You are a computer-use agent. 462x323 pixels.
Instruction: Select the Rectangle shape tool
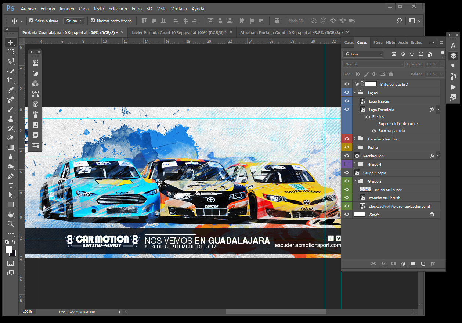point(11,205)
